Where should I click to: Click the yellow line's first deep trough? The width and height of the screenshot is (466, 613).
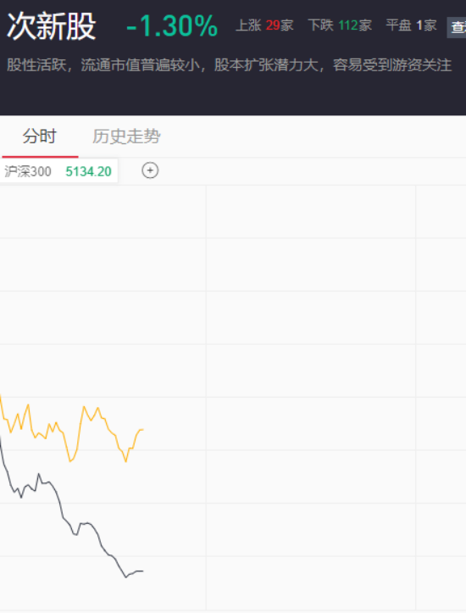[x=70, y=461]
